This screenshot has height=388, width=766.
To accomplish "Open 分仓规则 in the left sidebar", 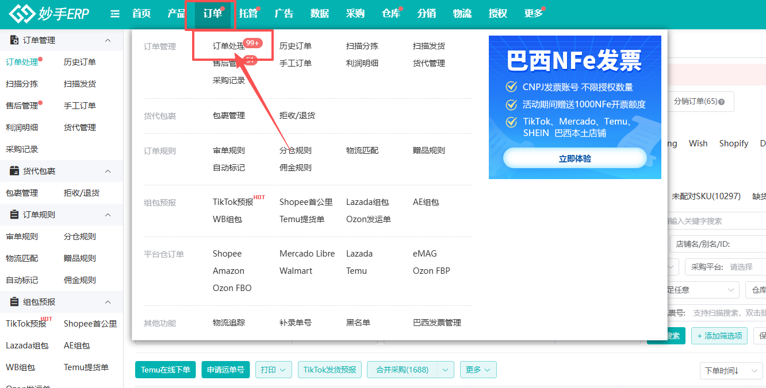I will [80, 236].
